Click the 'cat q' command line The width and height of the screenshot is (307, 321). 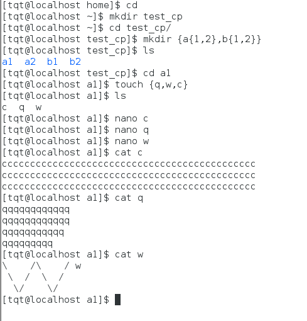(73, 198)
